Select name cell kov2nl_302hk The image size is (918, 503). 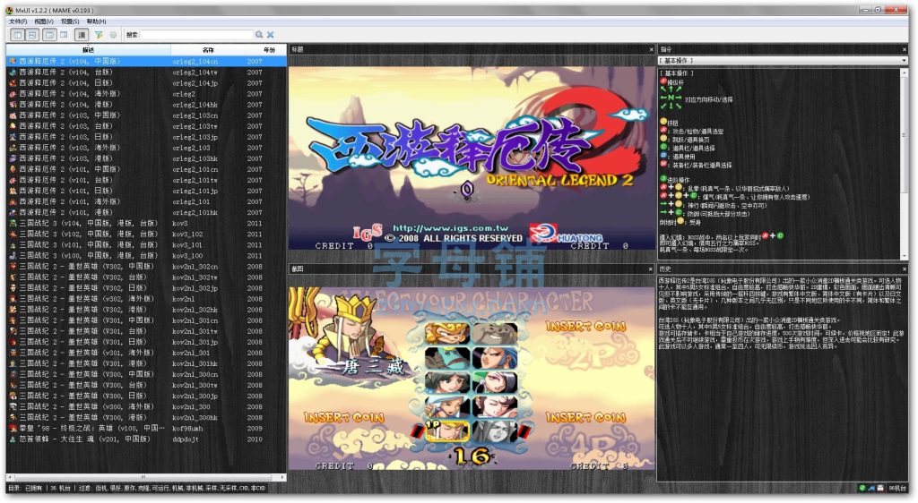195,310
